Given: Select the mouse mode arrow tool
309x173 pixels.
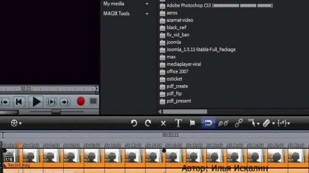Looking at the screenshot, I should (x=252, y=123).
